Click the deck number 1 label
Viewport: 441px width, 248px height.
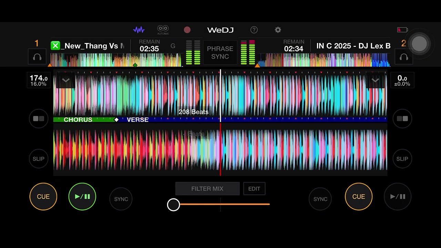pos(37,43)
